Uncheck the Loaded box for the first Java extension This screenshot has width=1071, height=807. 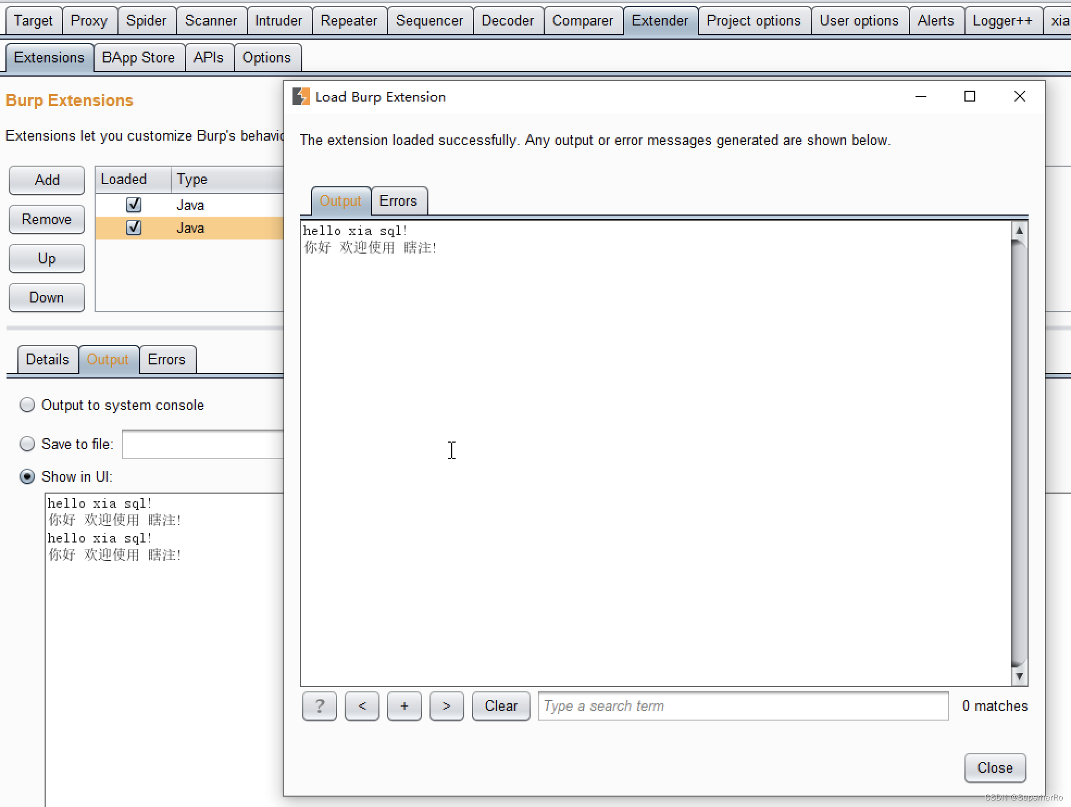(x=134, y=205)
